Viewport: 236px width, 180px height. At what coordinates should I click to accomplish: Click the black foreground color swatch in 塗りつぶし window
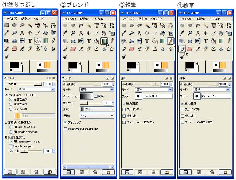coord(14,65)
